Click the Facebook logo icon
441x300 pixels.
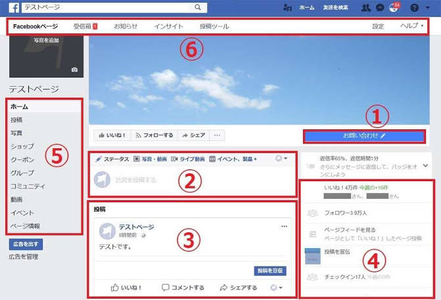point(14,8)
